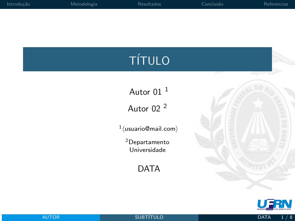The width and height of the screenshot is (295, 221).
Task: Open the Referencias section
Action: pyautogui.click(x=276, y=4)
